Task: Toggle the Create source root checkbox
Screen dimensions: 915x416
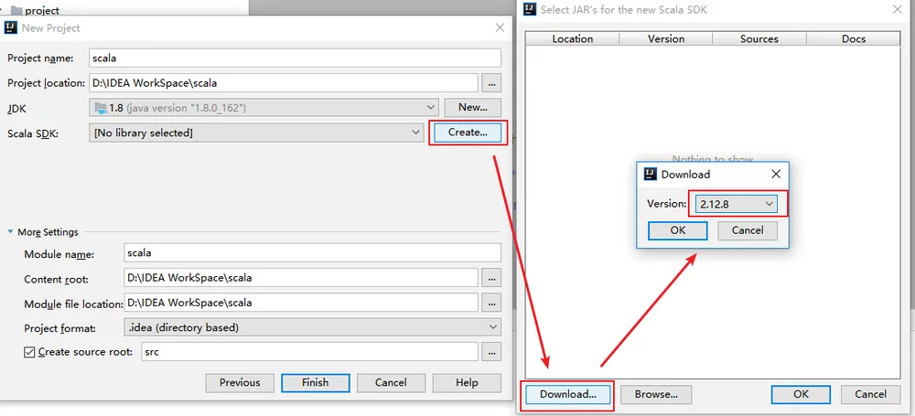Action: point(29,352)
